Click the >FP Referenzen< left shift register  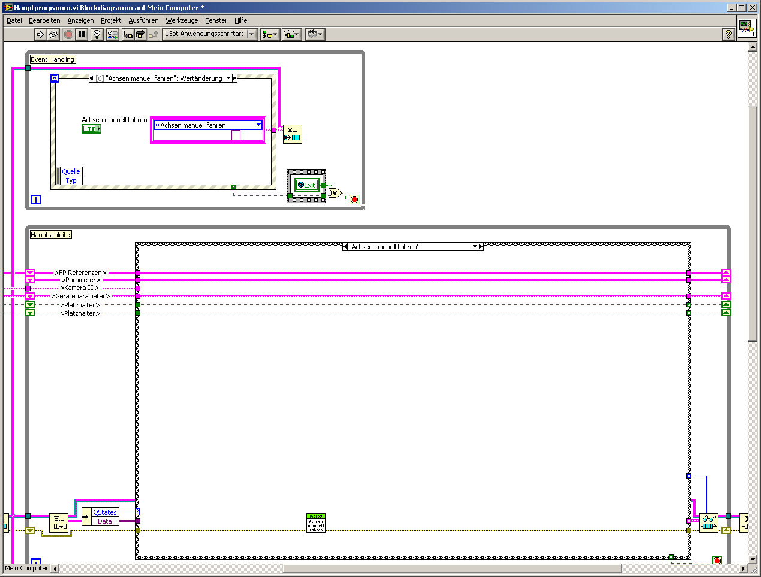(30, 273)
